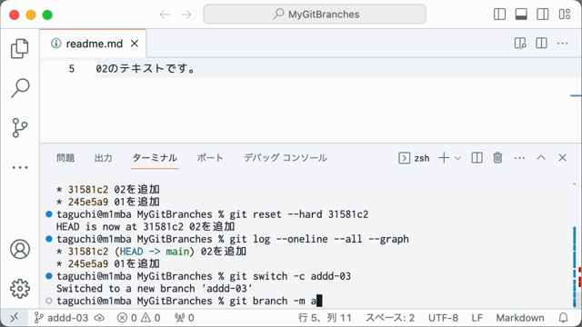
Task: Toggle the secondary sidebar layout button
Action: tap(543, 15)
